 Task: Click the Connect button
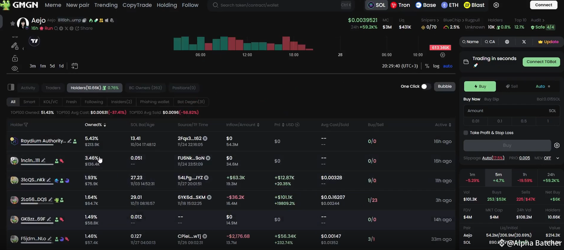point(543,5)
